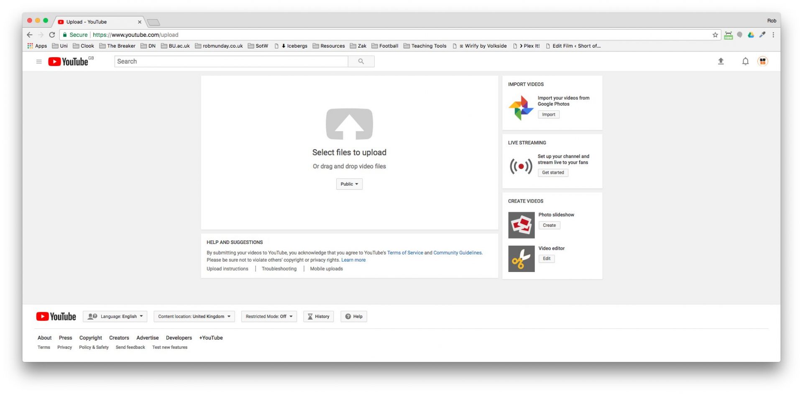The height and width of the screenshot is (394, 803).
Task: Click the Copyright footer link
Action: click(x=91, y=338)
